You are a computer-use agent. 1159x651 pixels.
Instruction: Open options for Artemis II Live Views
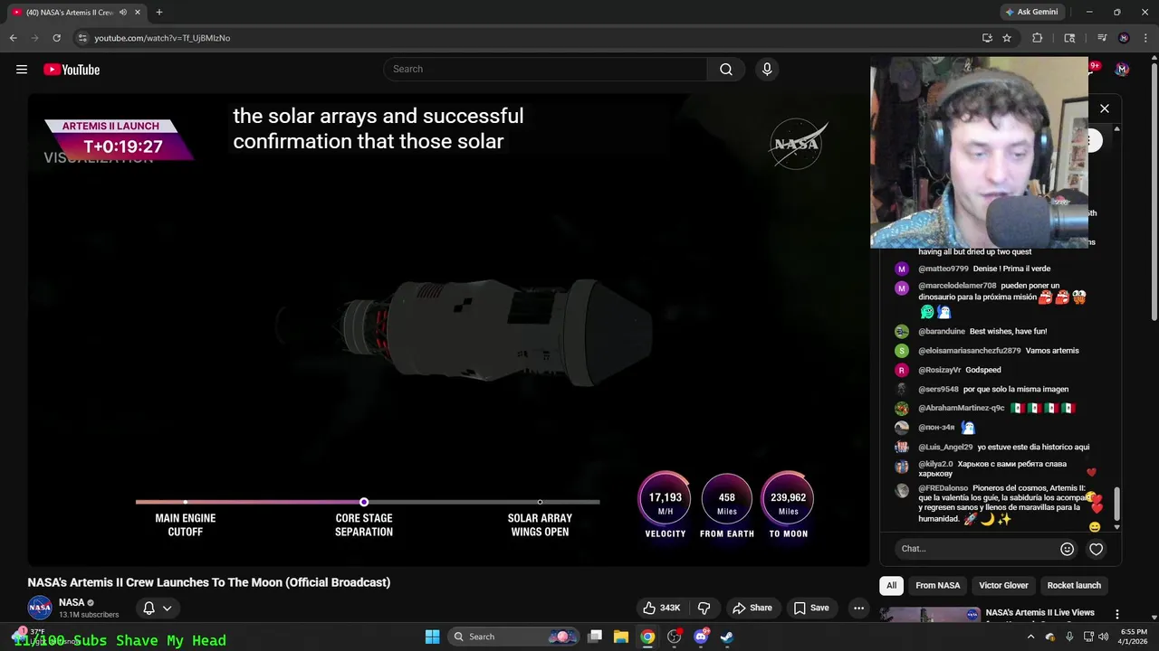point(1117,614)
